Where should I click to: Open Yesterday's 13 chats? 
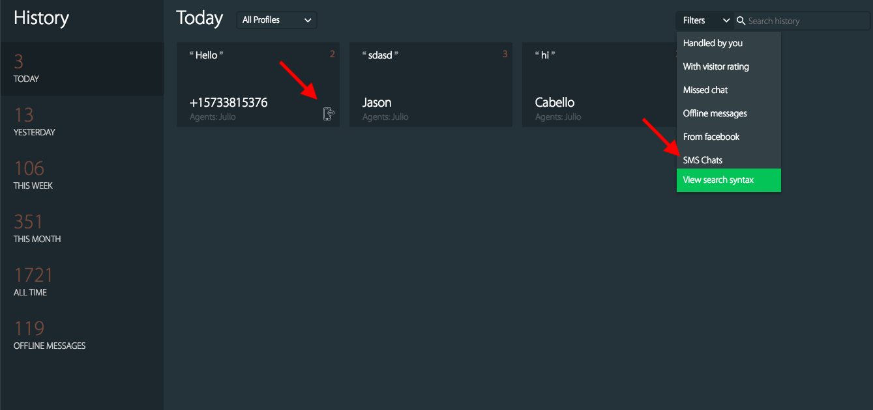tap(81, 122)
